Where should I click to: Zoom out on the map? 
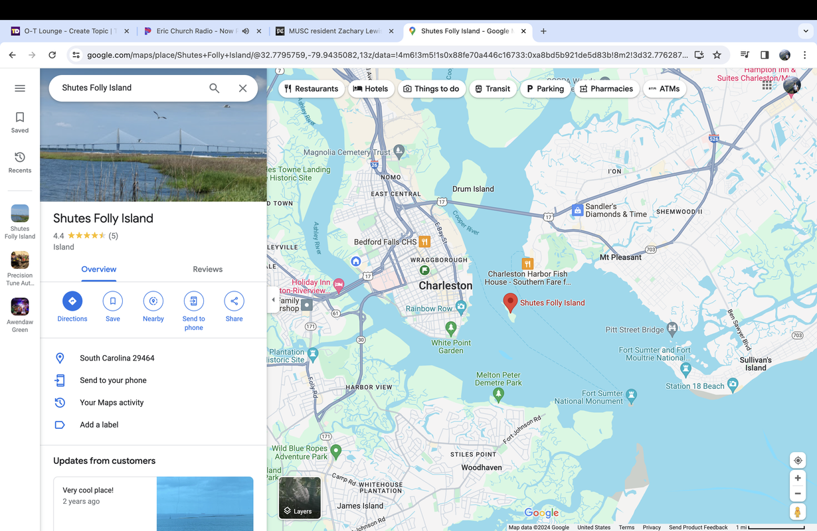coord(798,494)
